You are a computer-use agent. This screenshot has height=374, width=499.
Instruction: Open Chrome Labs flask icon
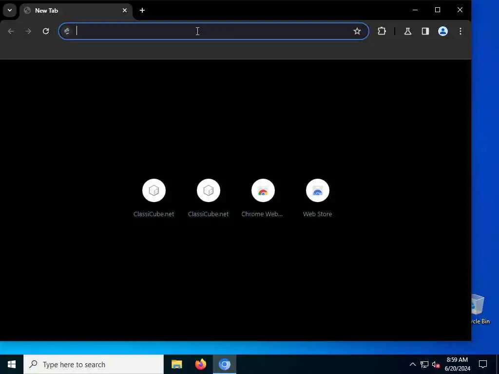point(408,31)
